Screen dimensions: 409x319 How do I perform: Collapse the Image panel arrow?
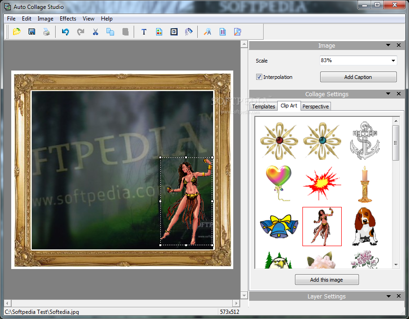pos(388,45)
